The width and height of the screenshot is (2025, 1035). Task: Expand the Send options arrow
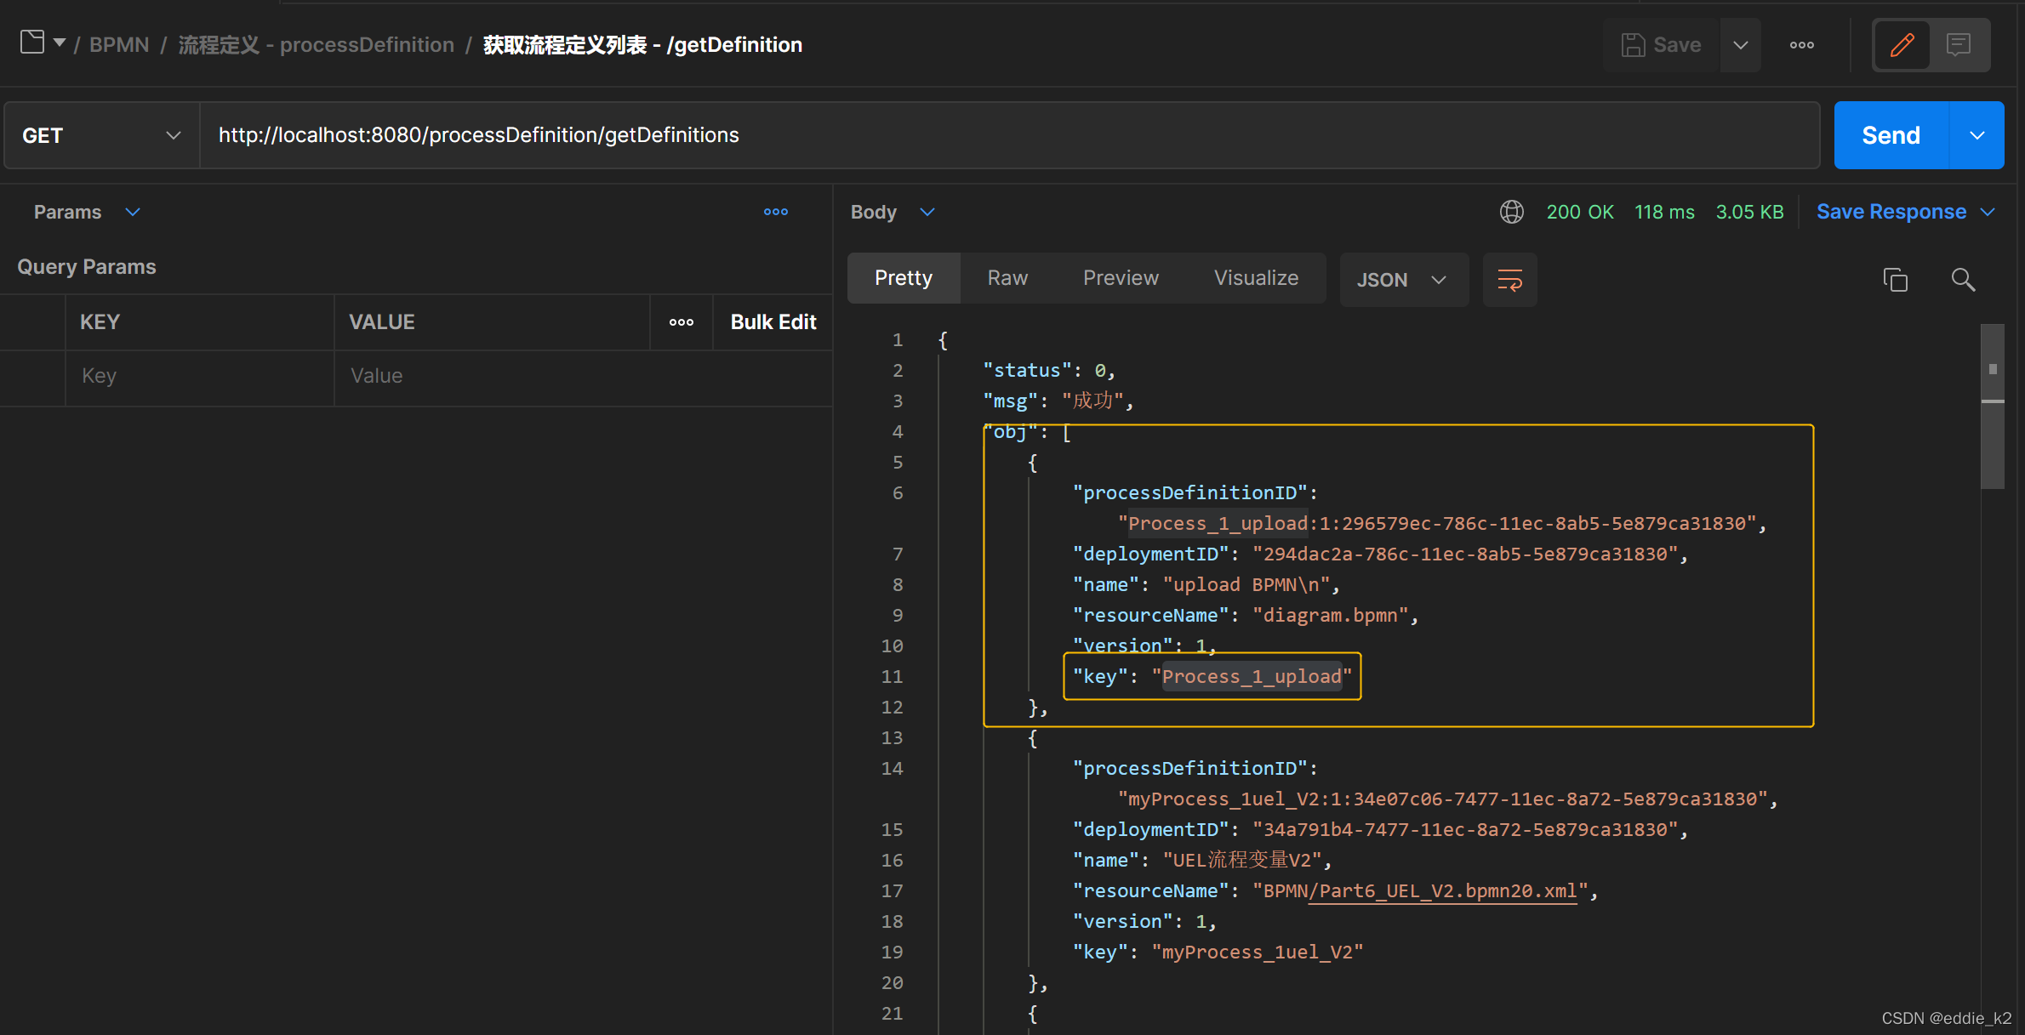[x=1977, y=135]
